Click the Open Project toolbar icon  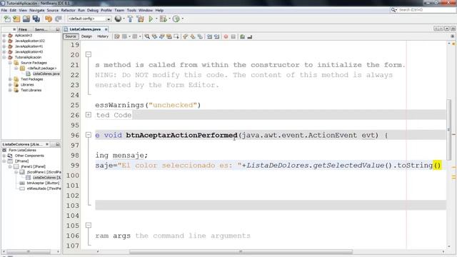coord(26,19)
